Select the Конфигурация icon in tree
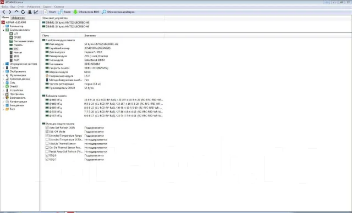The image size is (352, 213). coord(7,102)
